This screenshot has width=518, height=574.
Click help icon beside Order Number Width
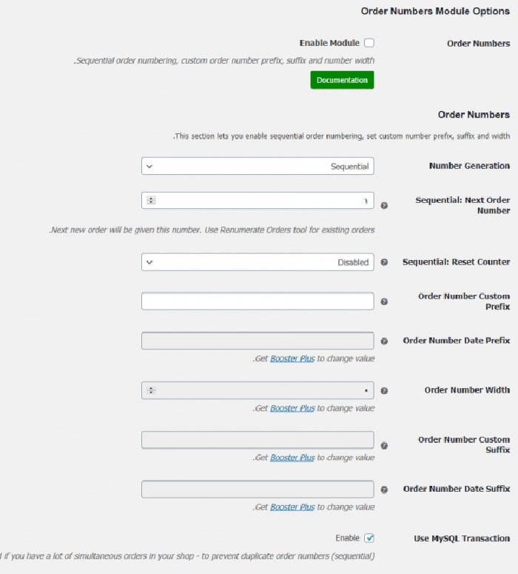[x=384, y=391]
